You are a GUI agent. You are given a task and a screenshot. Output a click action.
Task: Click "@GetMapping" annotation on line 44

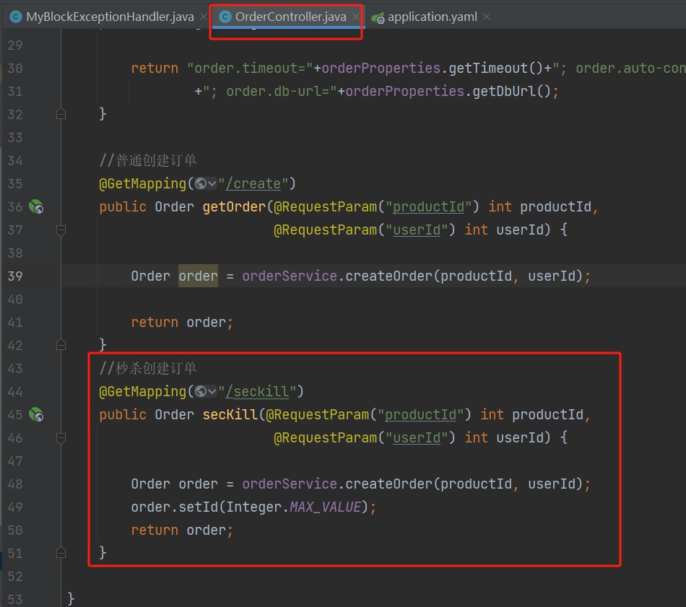coord(143,391)
